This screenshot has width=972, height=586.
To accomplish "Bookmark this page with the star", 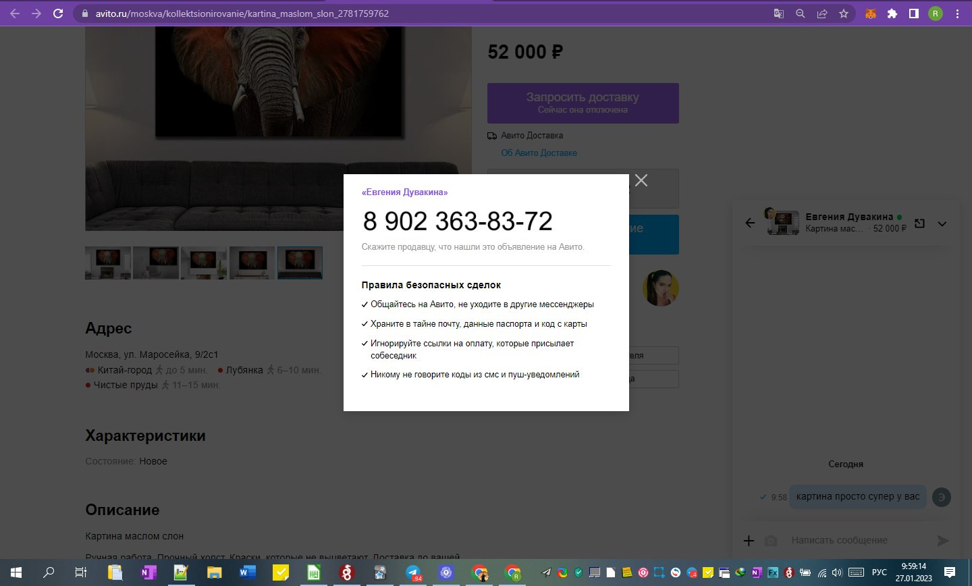I will (844, 14).
